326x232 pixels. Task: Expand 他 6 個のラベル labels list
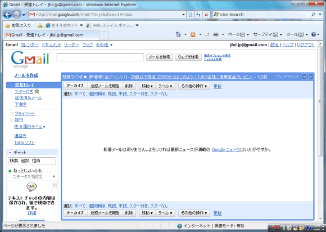pyautogui.click(x=30, y=127)
